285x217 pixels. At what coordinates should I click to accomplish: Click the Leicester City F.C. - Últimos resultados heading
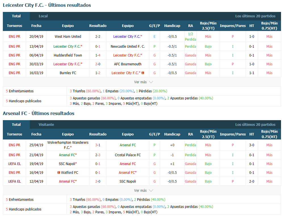point(47,5)
